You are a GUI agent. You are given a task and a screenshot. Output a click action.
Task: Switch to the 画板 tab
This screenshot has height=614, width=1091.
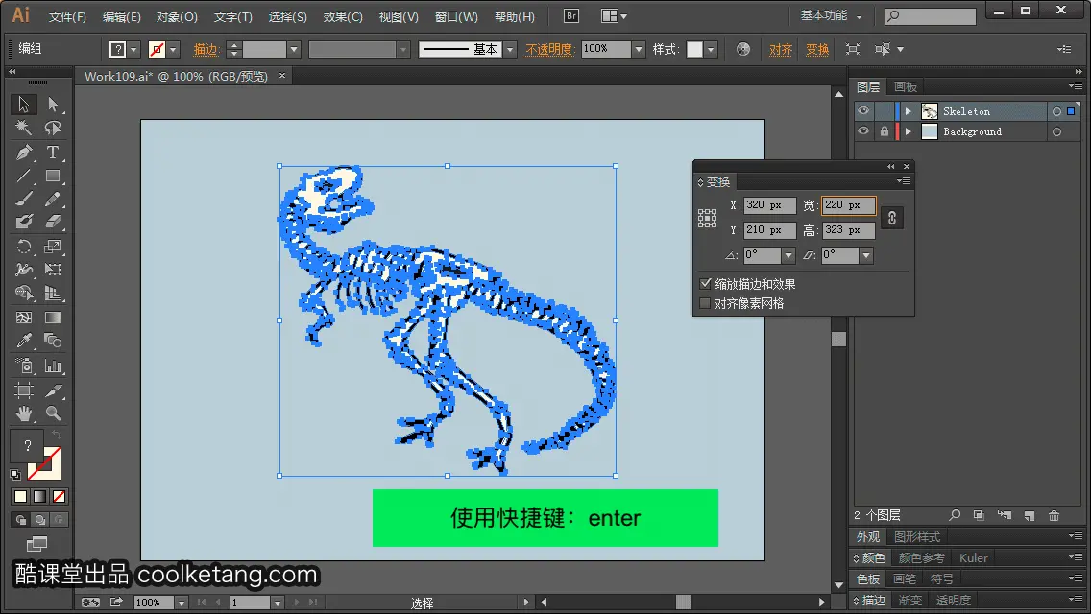point(906,87)
